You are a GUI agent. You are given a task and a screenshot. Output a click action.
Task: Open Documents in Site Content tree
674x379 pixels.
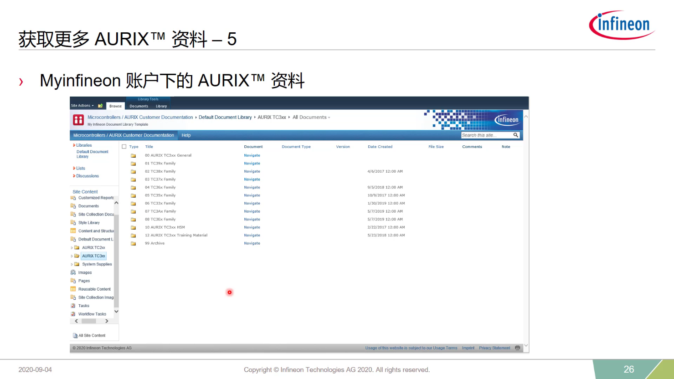pos(88,206)
